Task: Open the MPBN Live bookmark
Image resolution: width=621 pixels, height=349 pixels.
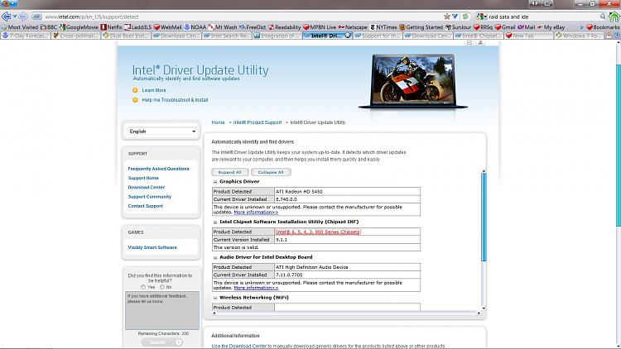Action: pos(320,27)
